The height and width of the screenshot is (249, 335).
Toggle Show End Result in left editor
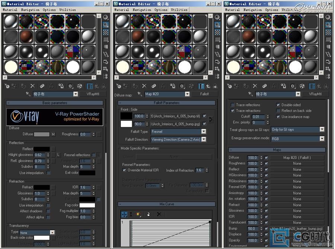[90, 86]
